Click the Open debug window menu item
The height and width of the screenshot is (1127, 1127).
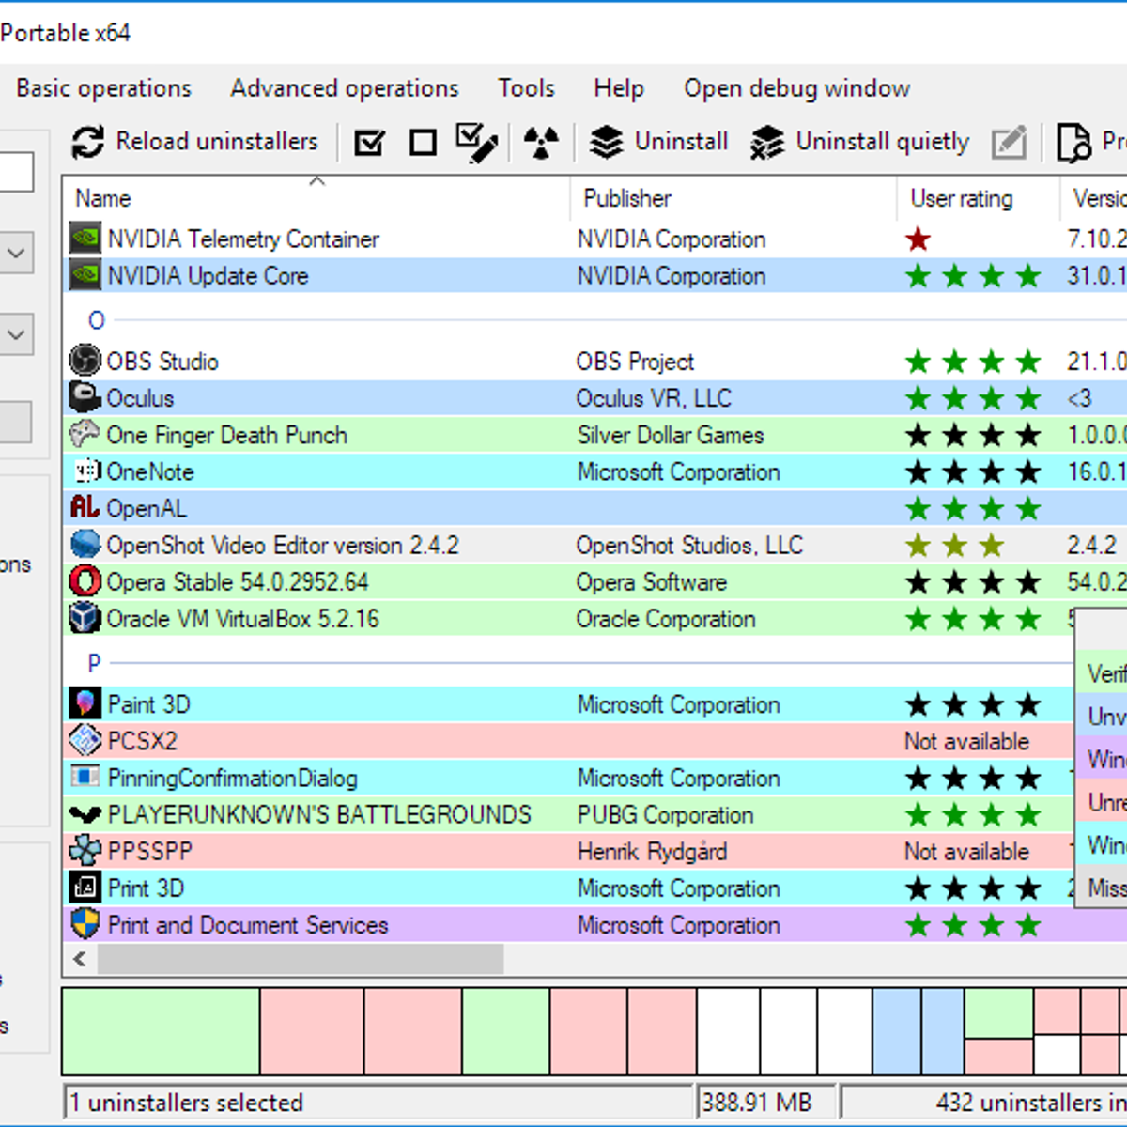coord(797,88)
